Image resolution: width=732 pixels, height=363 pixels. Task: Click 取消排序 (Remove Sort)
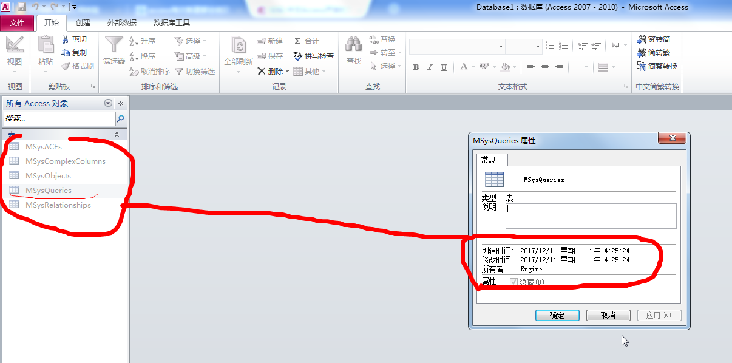150,71
